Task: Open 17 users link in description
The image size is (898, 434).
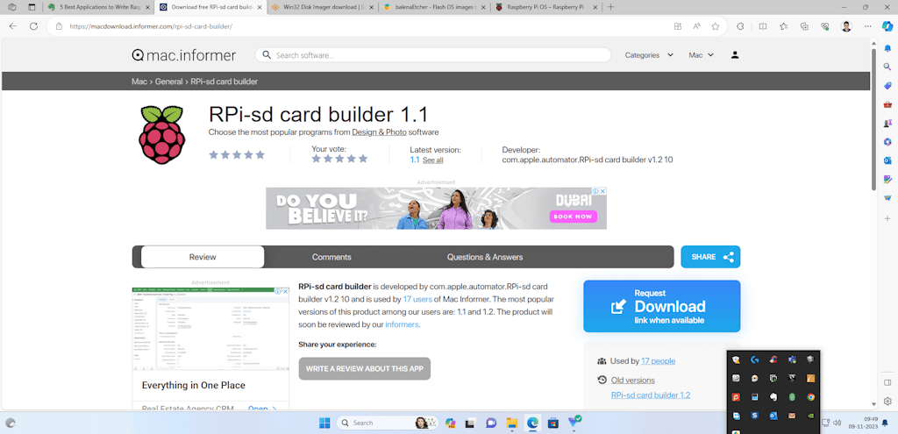Action: [417, 299]
